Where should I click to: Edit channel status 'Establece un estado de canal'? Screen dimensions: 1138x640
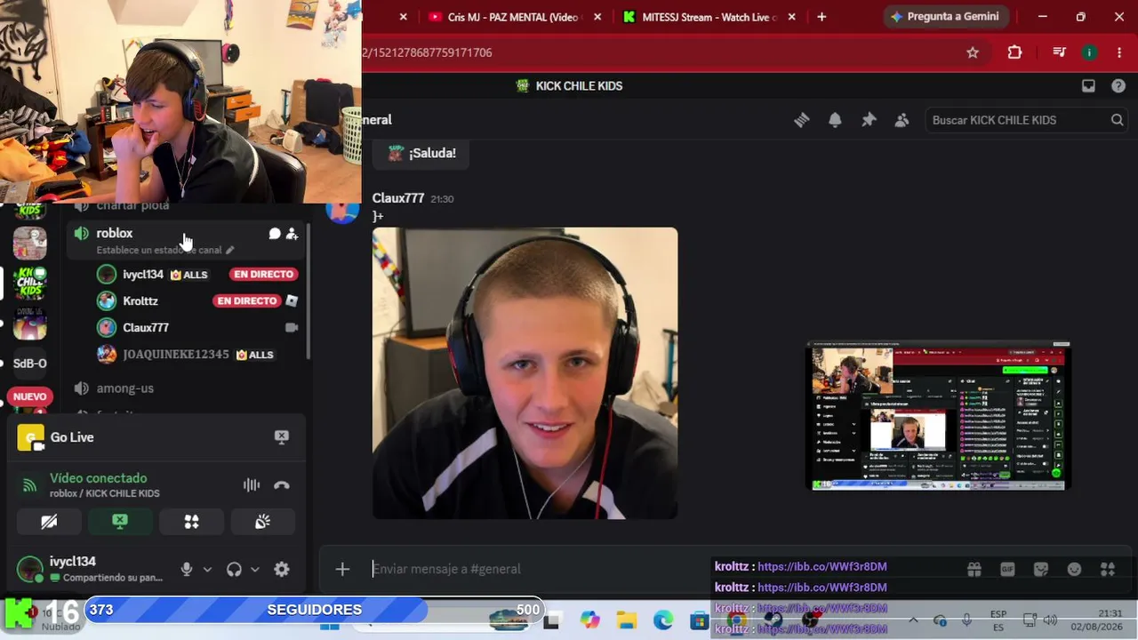pos(165,251)
